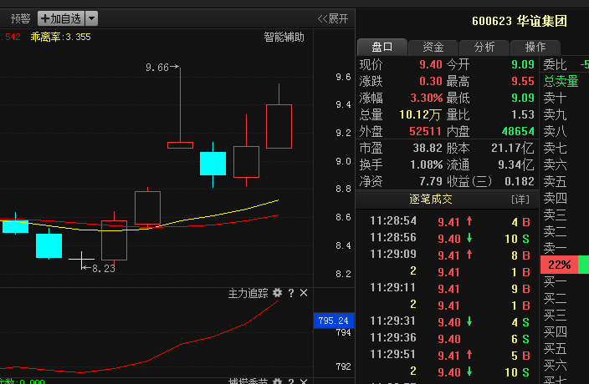Select the 总量 10.12万 value
Screen dimensions: 589x384
click(x=420, y=114)
